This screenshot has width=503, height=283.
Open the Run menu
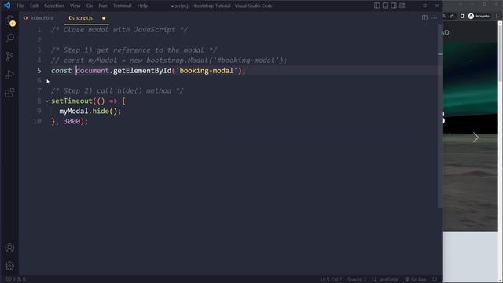(x=103, y=6)
